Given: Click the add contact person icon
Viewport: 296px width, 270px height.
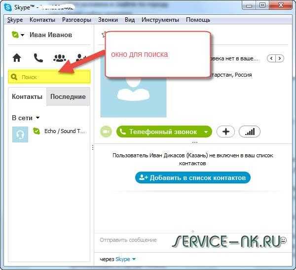Looking at the screenshot, I should (81, 58).
